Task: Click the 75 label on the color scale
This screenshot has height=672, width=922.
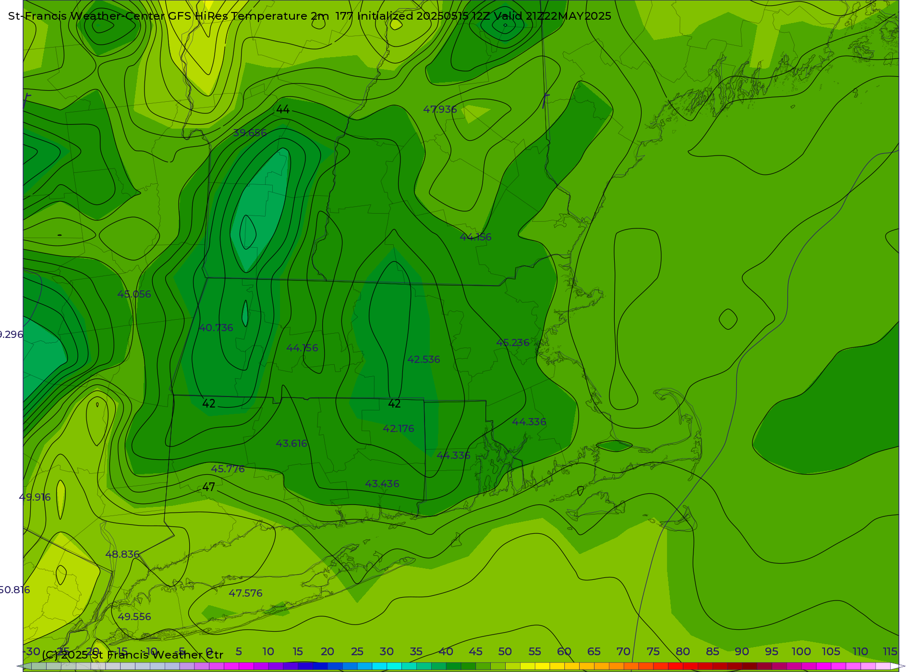Action: pyautogui.click(x=653, y=651)
